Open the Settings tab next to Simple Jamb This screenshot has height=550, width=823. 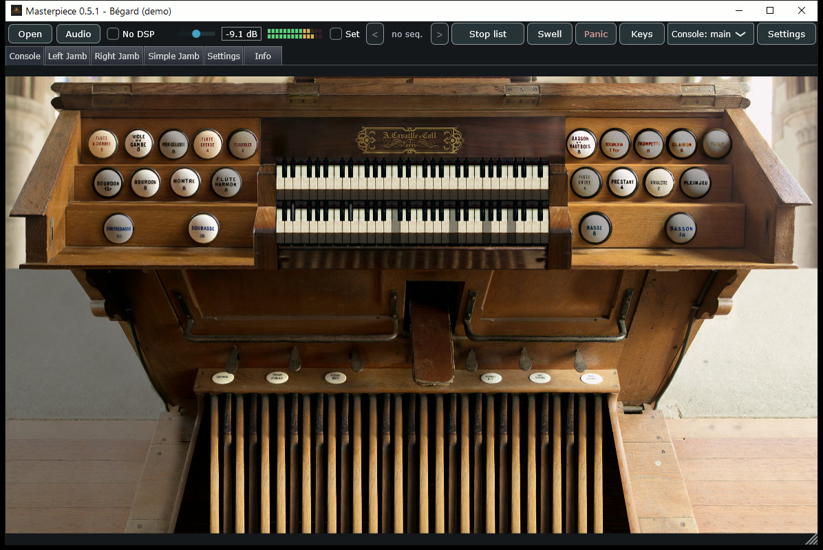[224, 56]
